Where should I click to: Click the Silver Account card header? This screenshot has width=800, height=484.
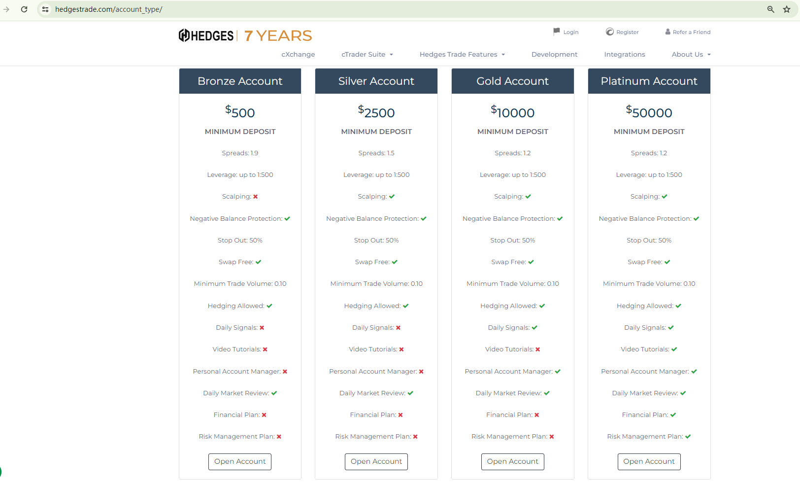click(x=376, y=81)
